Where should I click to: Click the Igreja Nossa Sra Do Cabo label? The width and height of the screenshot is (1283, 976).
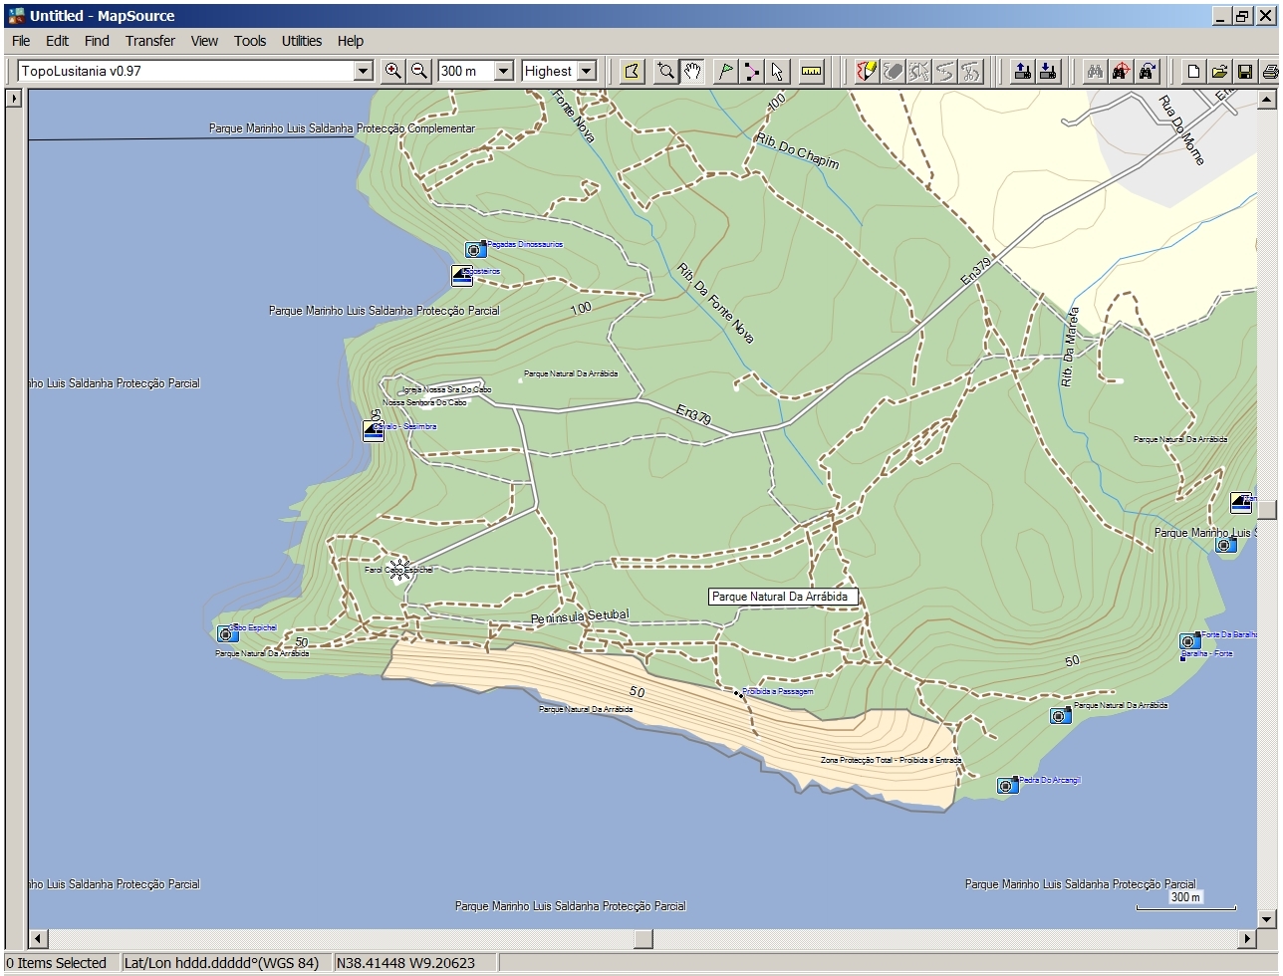tap(445, 390)
